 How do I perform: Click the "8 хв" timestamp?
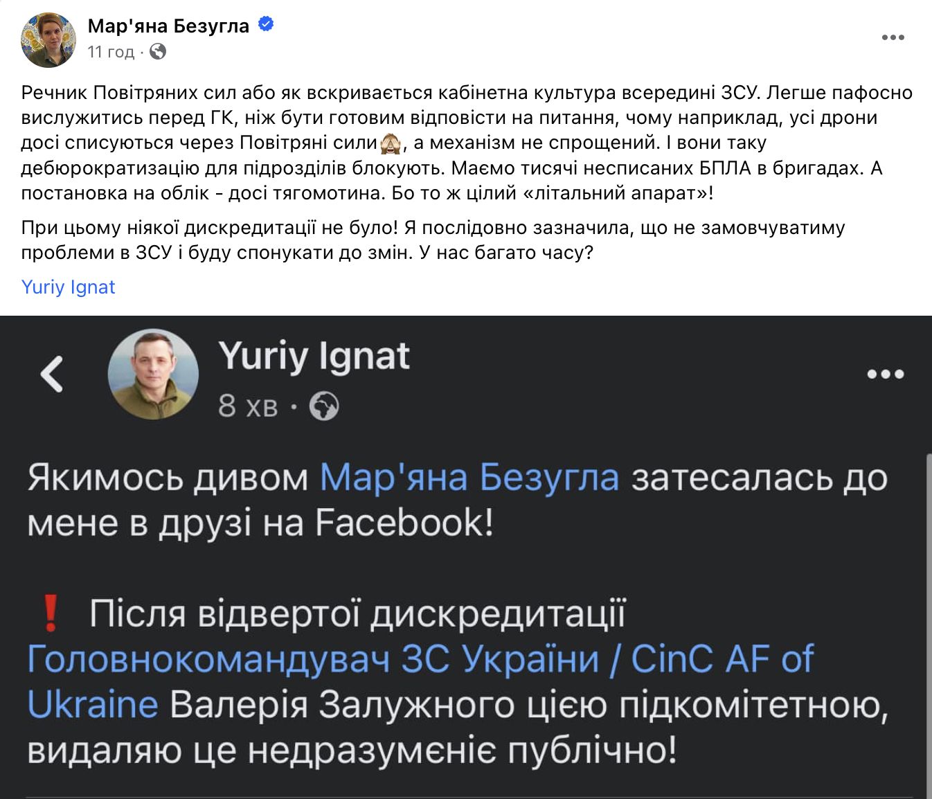tap(247, 406)
